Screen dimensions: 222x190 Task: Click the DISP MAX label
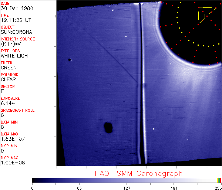pyautogui.click(x=9, y=158)
